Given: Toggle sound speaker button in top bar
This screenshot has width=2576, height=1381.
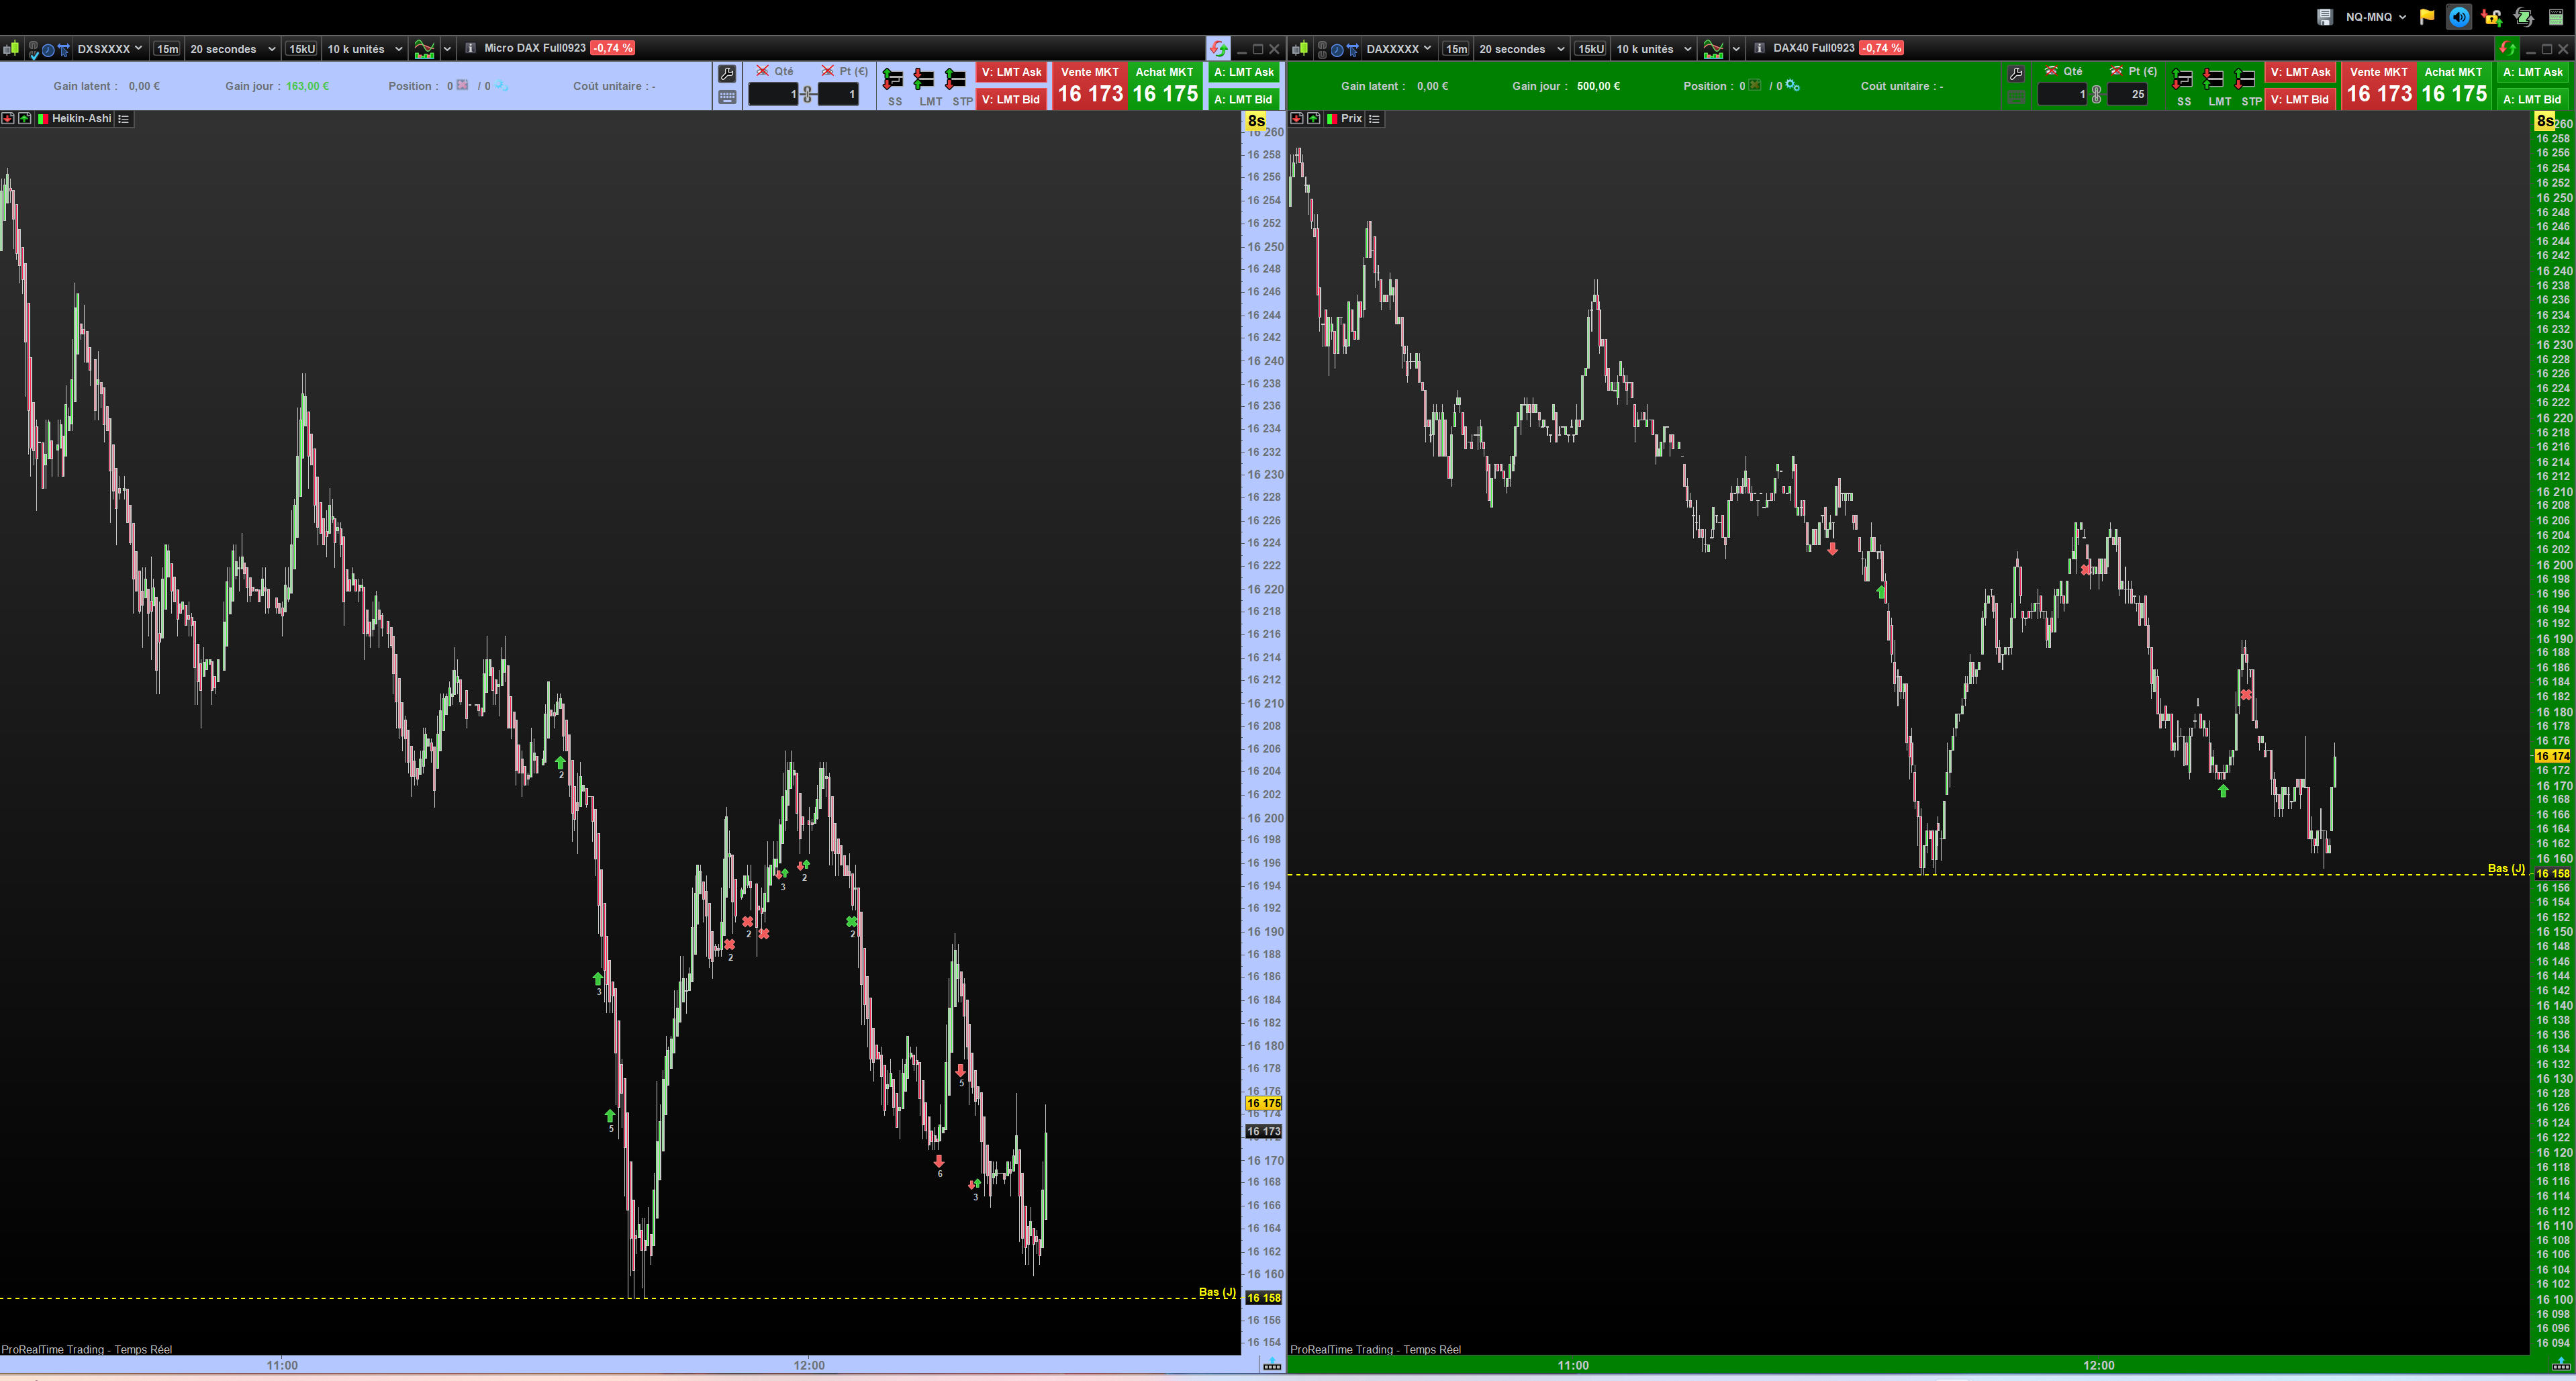Looking at the screenshot, I should click(x=2459, y=16).
